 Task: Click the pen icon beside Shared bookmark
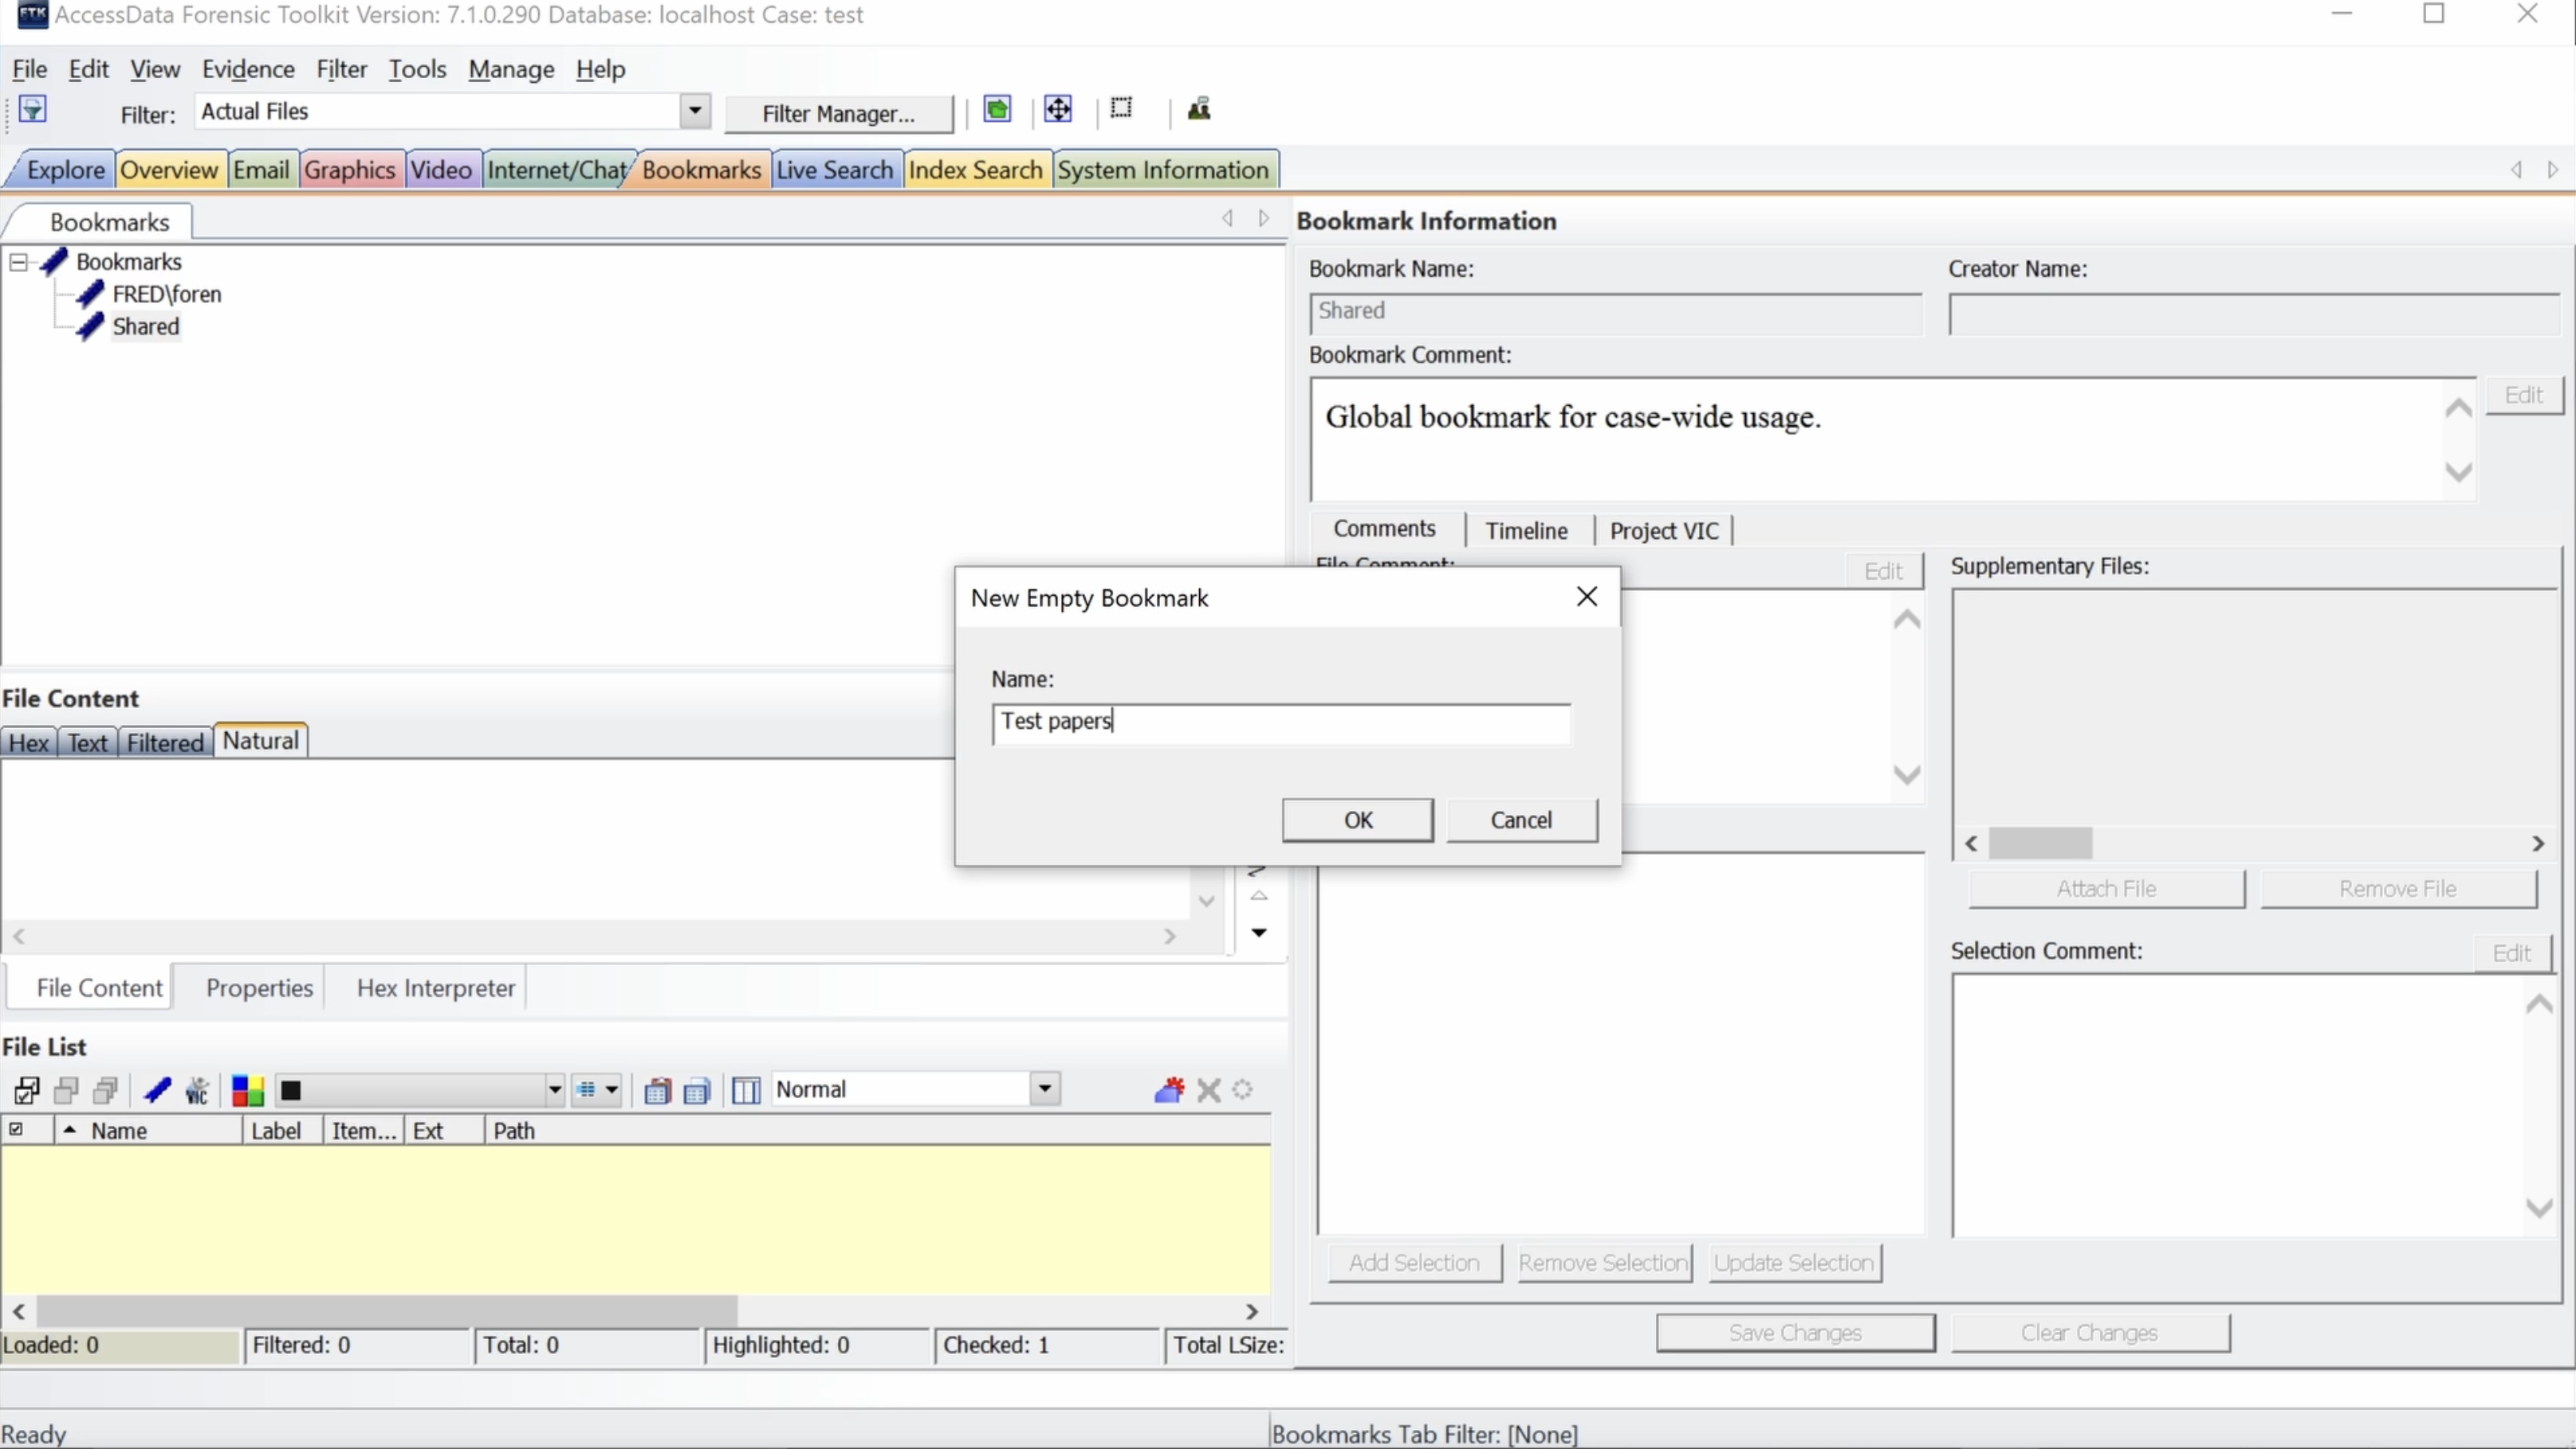90,326
